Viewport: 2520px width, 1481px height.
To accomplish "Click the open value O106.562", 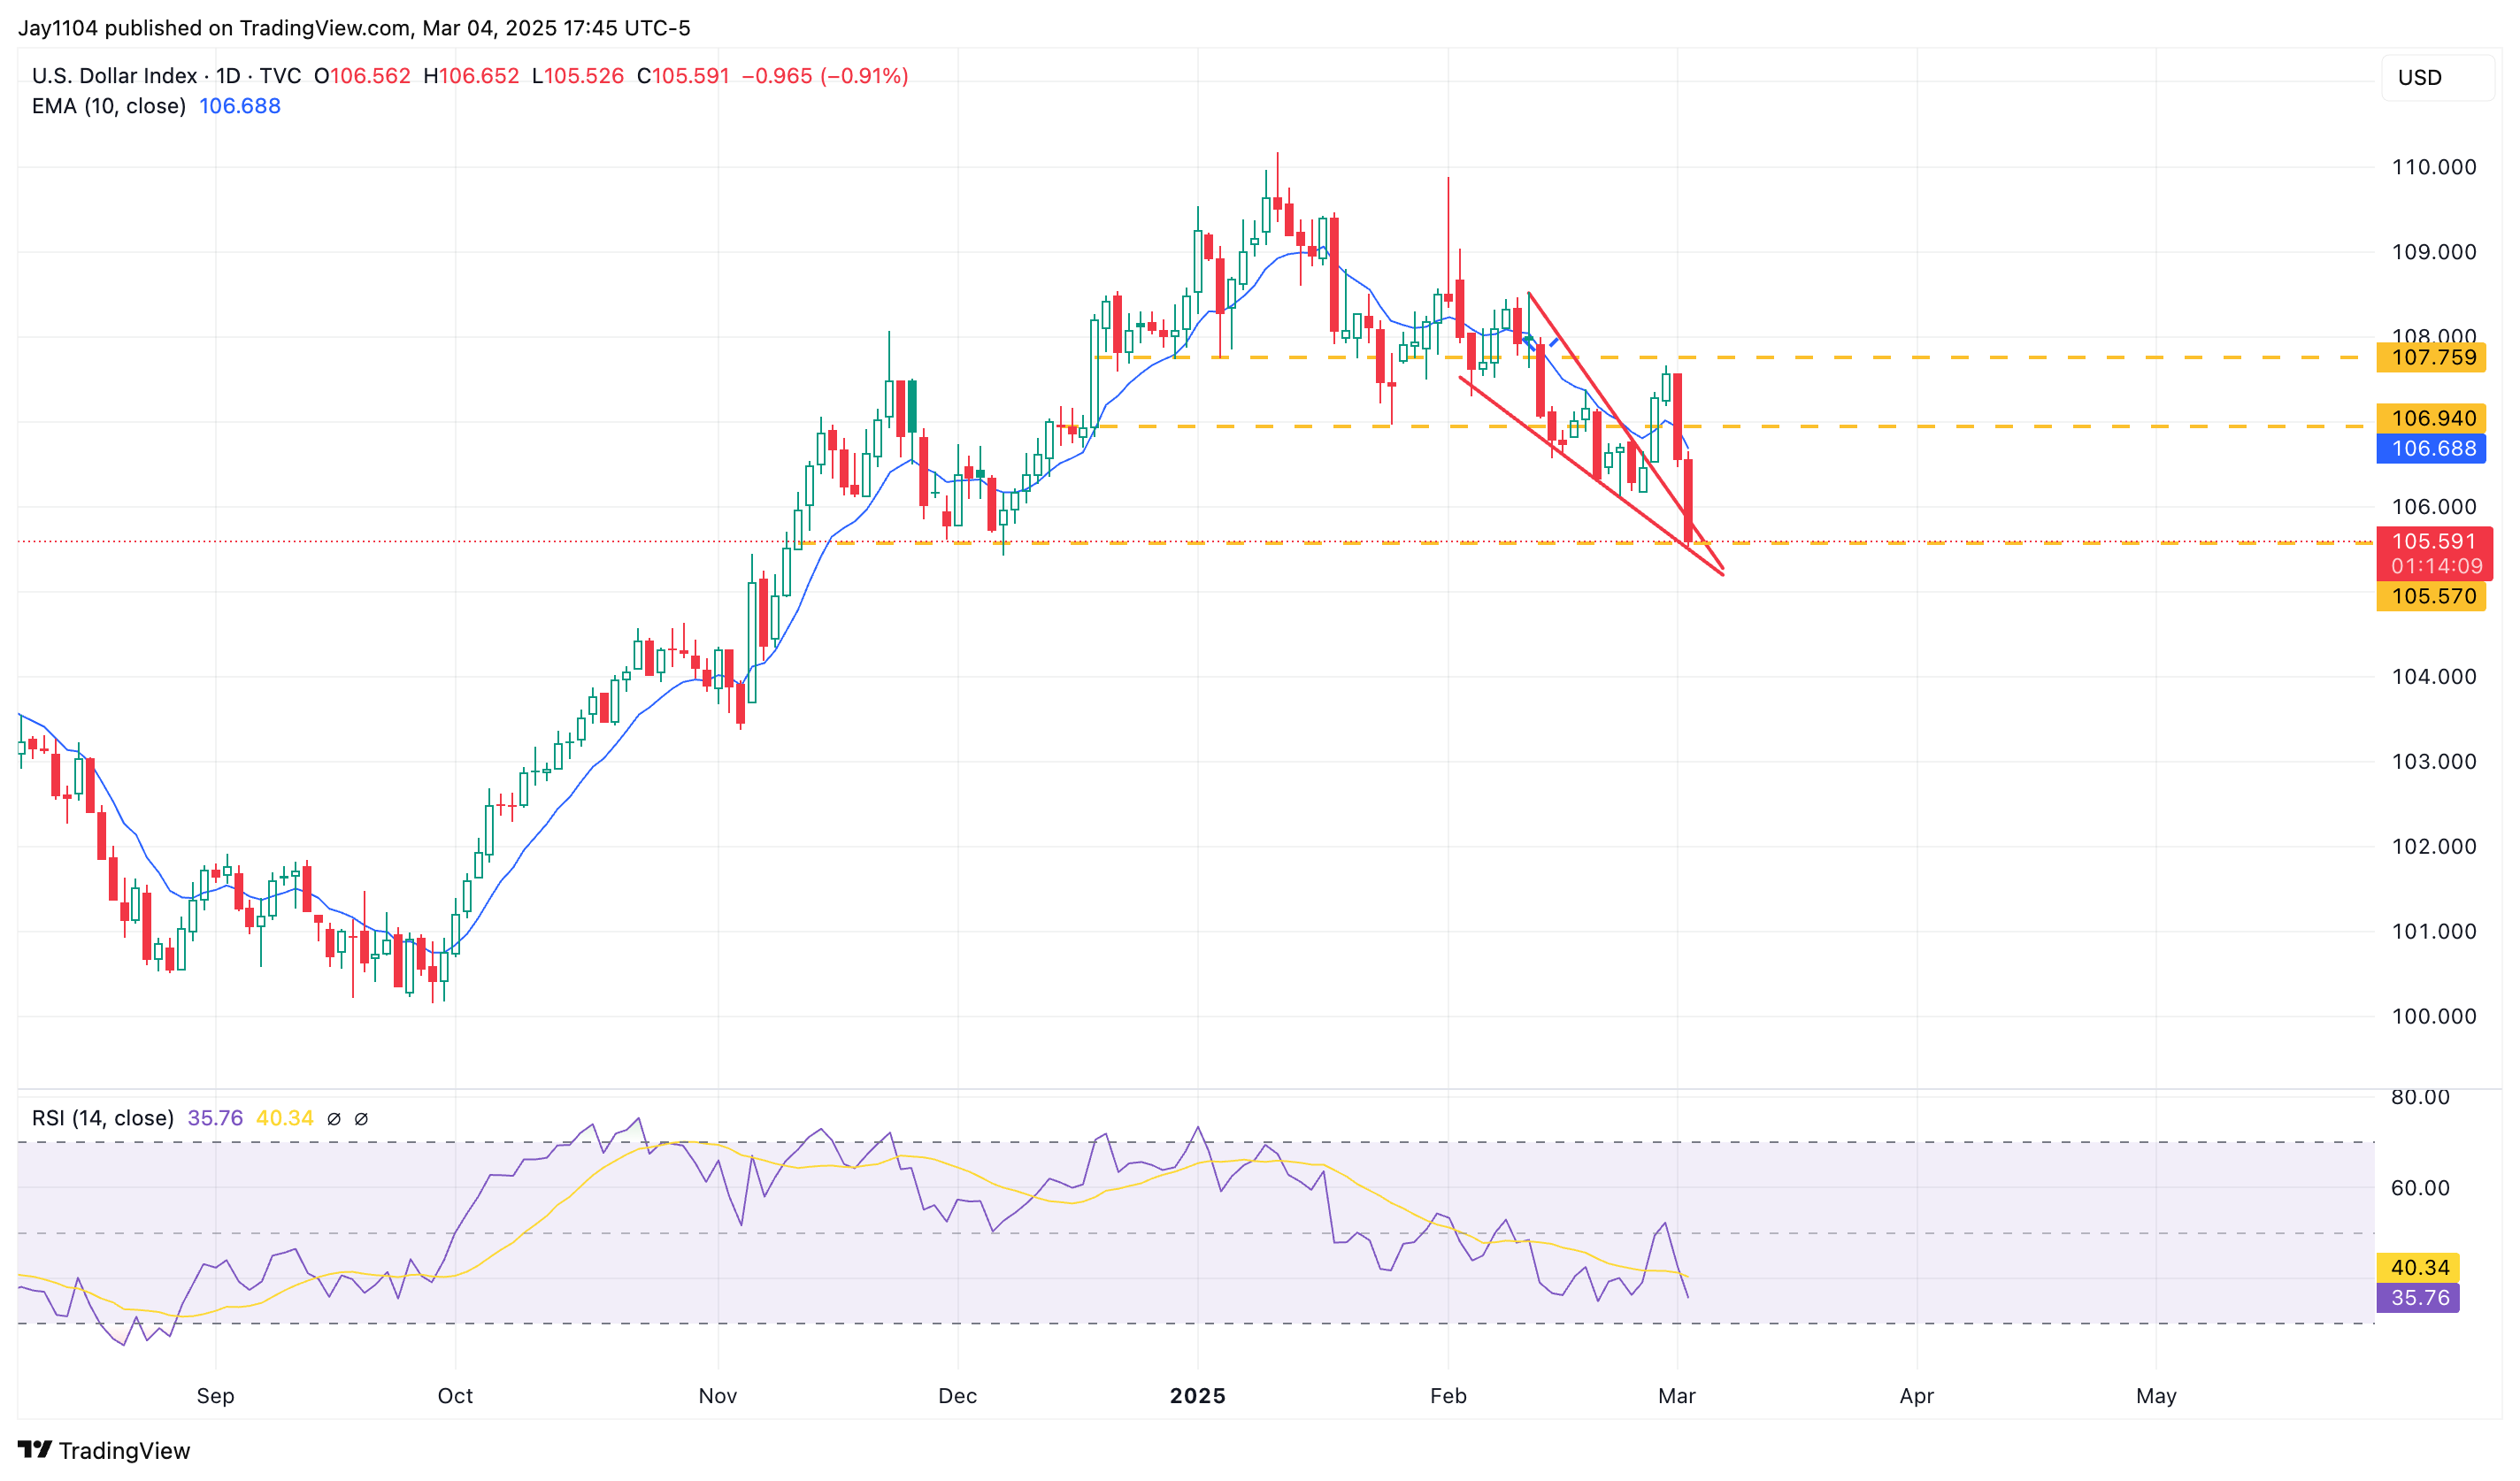I will [362, 76].
